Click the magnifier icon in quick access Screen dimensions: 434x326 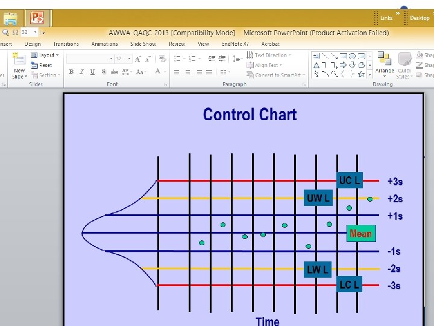[x=5, y=33]
